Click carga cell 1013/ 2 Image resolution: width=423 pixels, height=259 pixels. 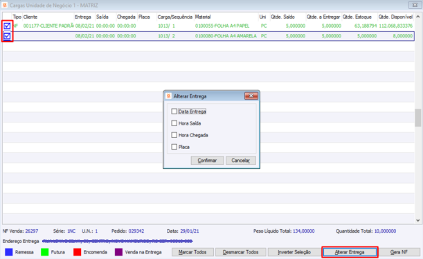pos(166,36)
